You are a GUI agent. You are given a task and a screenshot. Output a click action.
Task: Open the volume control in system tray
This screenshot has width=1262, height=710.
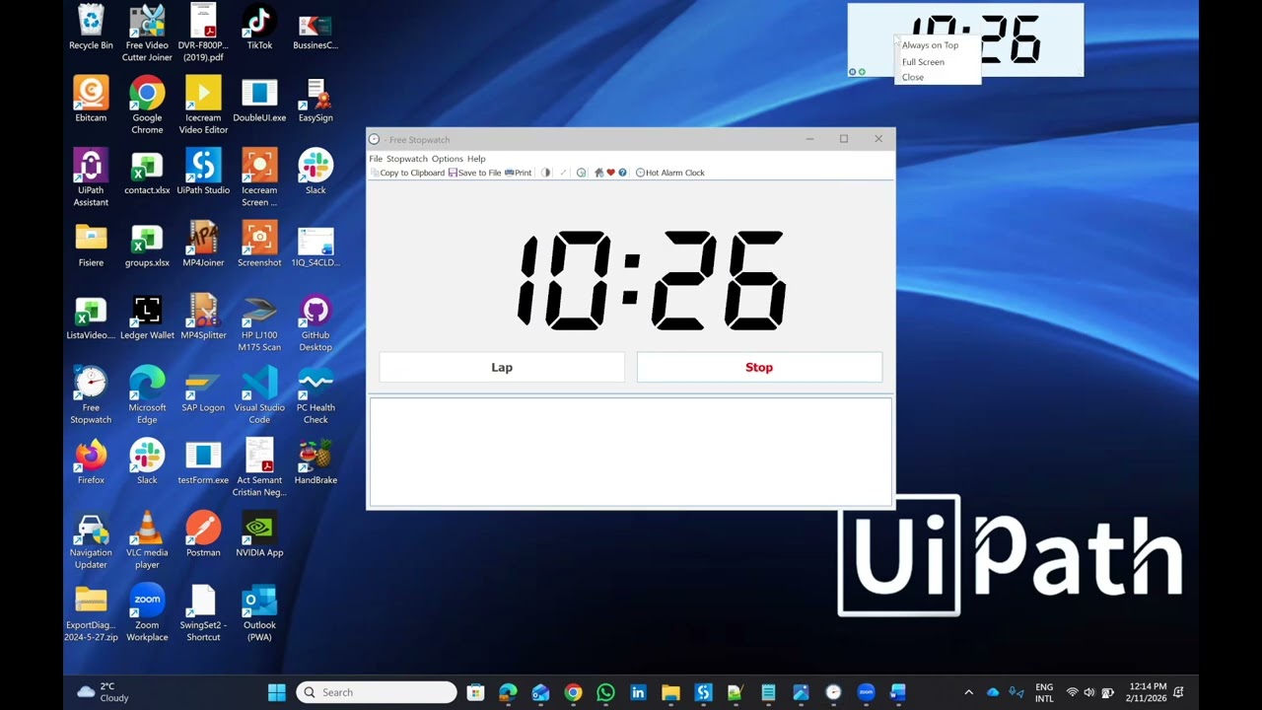(1089, 692)
